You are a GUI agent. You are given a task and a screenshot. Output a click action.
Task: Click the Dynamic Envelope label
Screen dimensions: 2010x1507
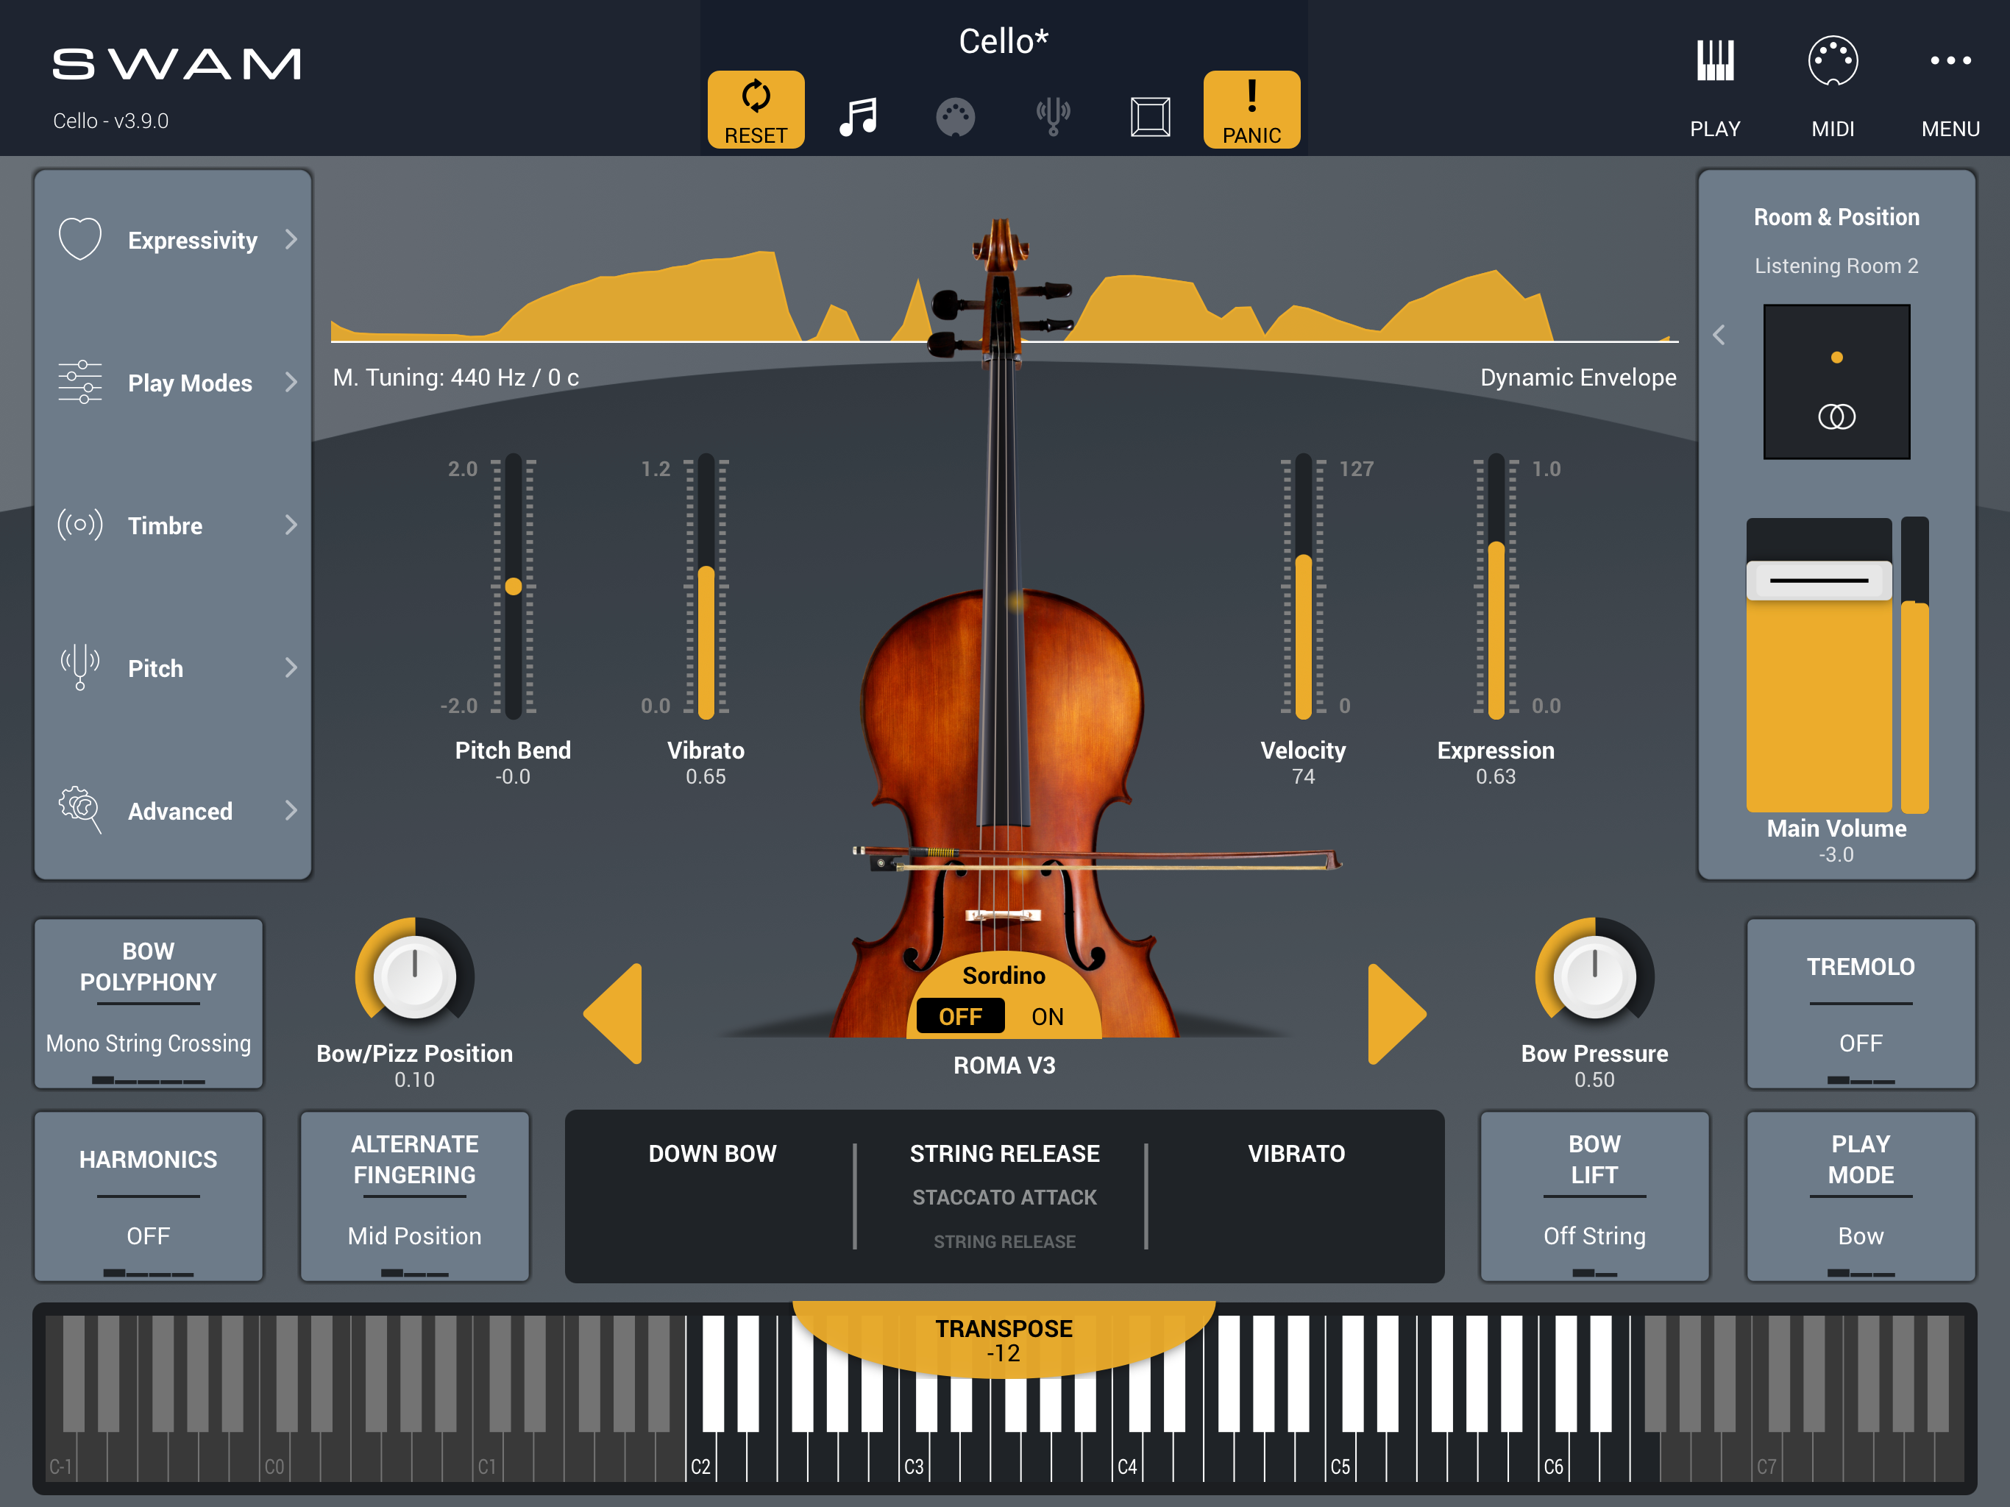1577,377
